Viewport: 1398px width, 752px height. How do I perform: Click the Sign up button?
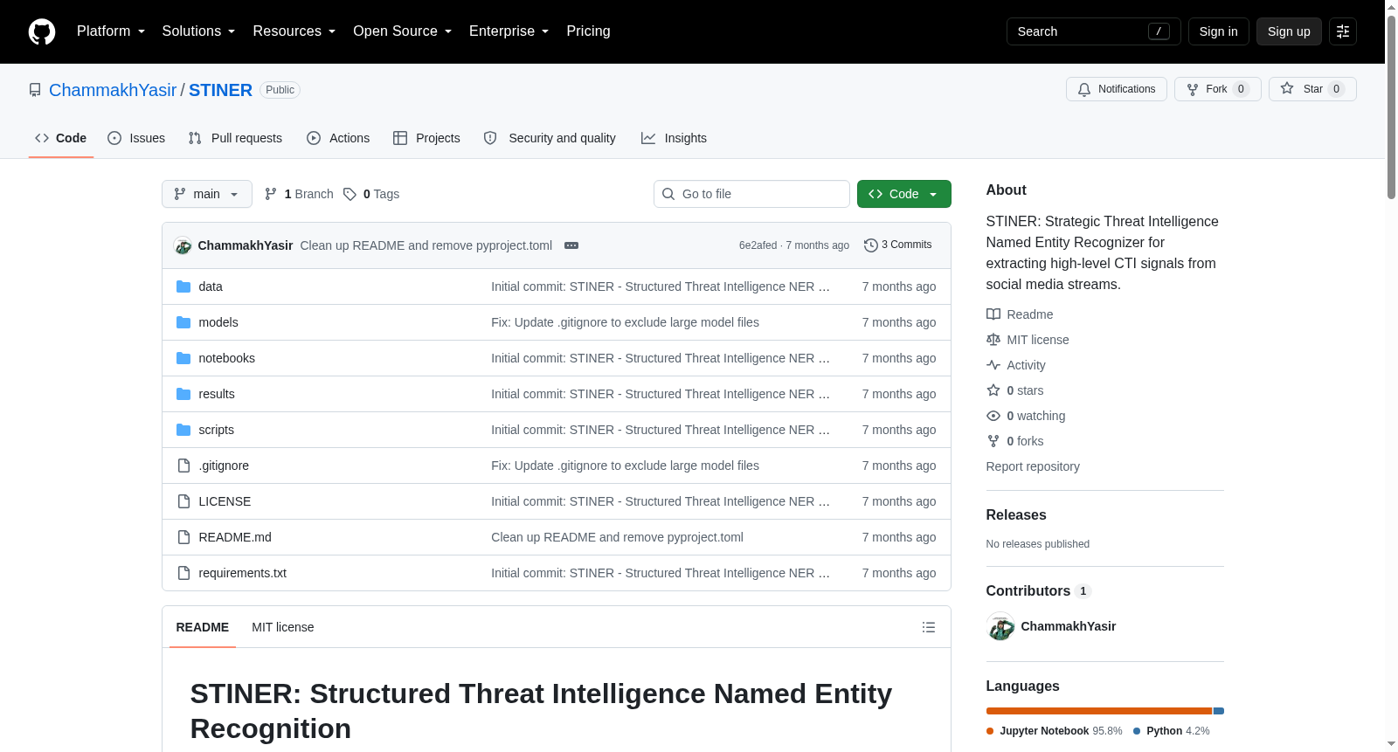1289,31
